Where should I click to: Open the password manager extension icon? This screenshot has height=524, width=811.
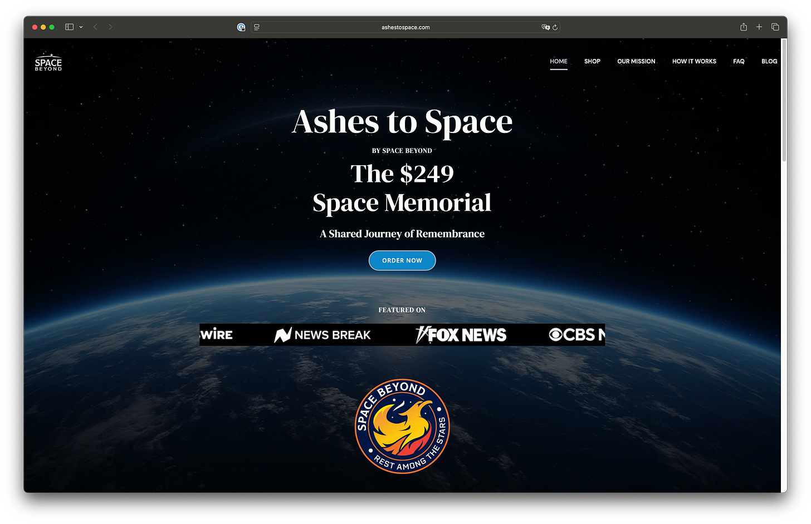pos(241,27)
